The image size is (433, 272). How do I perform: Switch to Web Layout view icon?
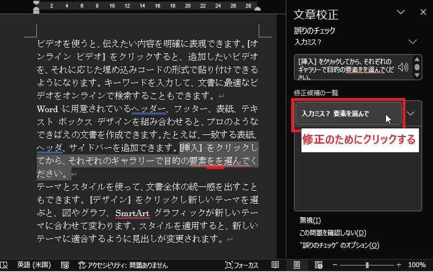[x=317, y=265]
